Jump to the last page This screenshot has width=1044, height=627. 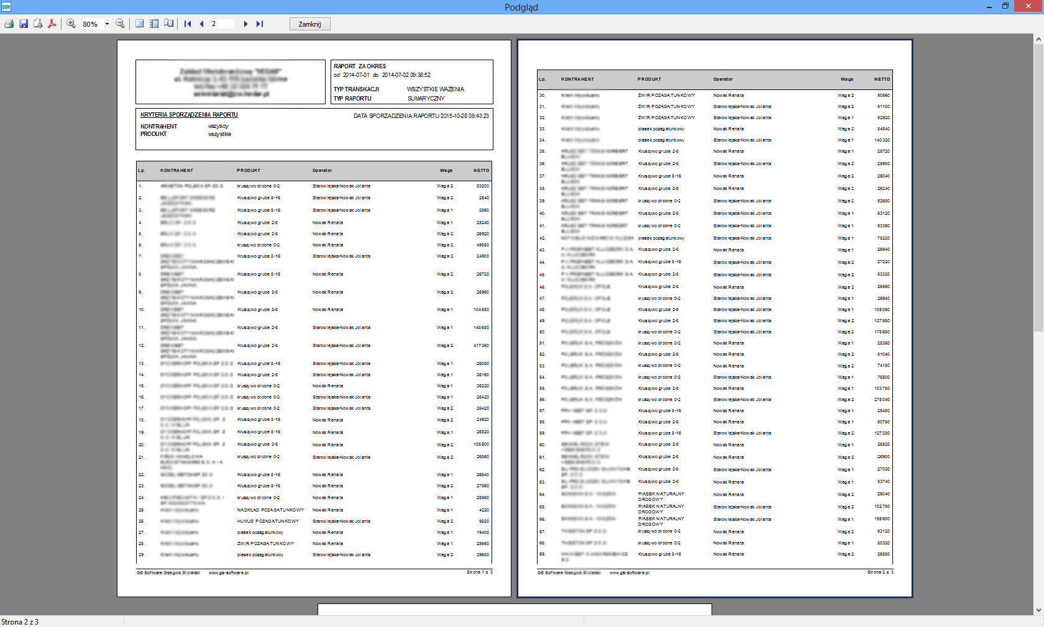pyautogui.click(x=260, y=24)
